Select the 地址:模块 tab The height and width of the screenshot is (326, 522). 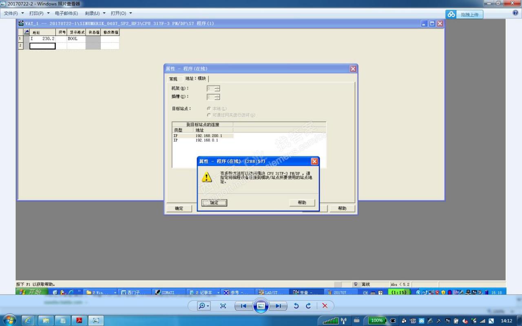click(x=196, y=78)
